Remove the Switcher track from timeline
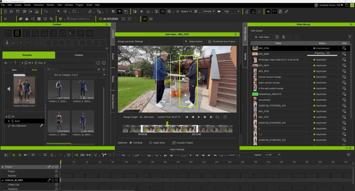This screenshot has width=355, height=191. click(x=56, y=176)
